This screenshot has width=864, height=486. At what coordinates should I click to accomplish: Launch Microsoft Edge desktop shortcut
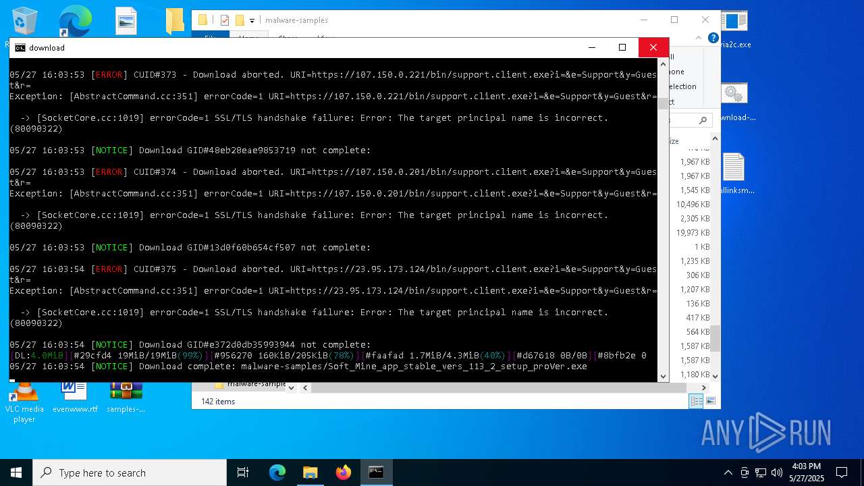(x=74, y=22)
